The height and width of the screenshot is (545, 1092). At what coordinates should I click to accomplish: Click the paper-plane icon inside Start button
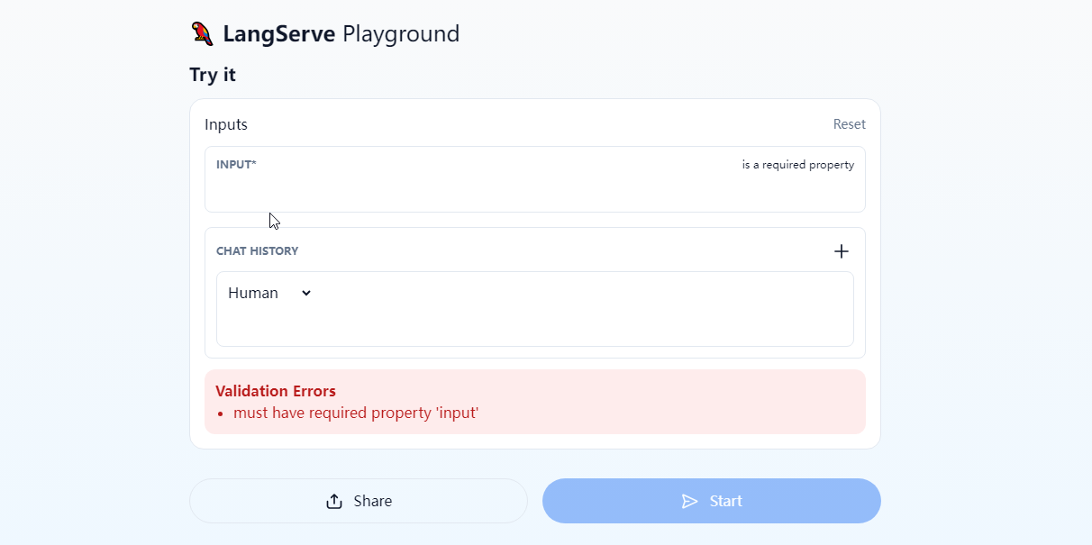click(x=690, y=501)
